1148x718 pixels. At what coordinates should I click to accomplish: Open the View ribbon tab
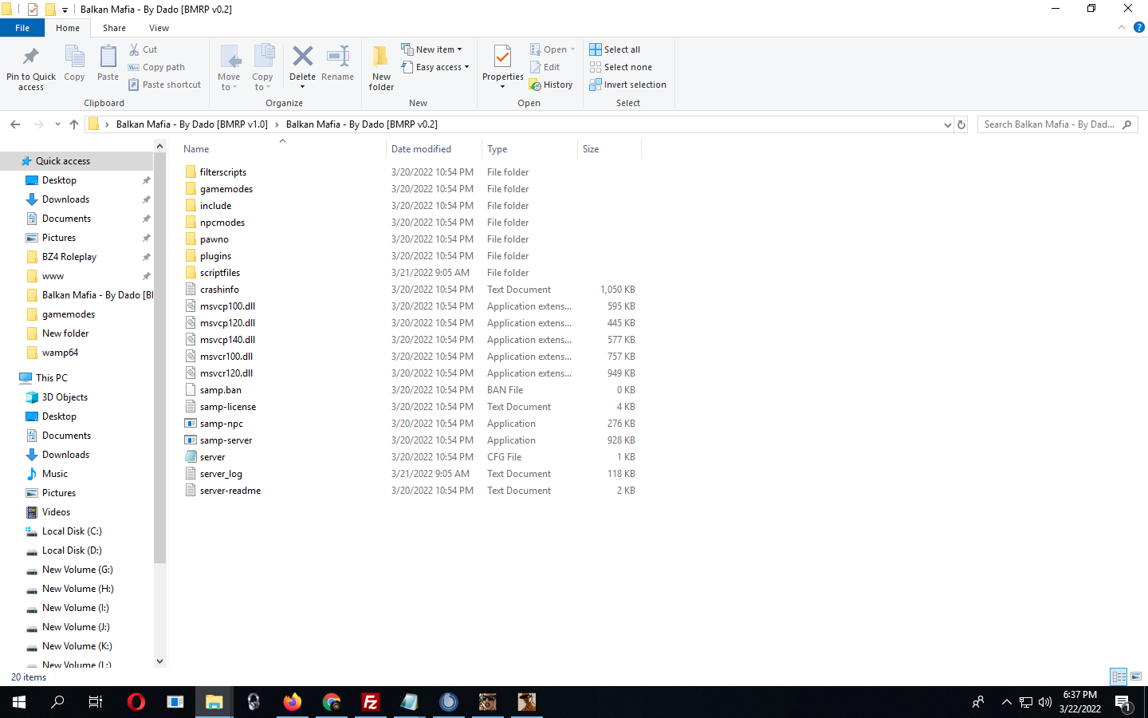click(159, 28)
